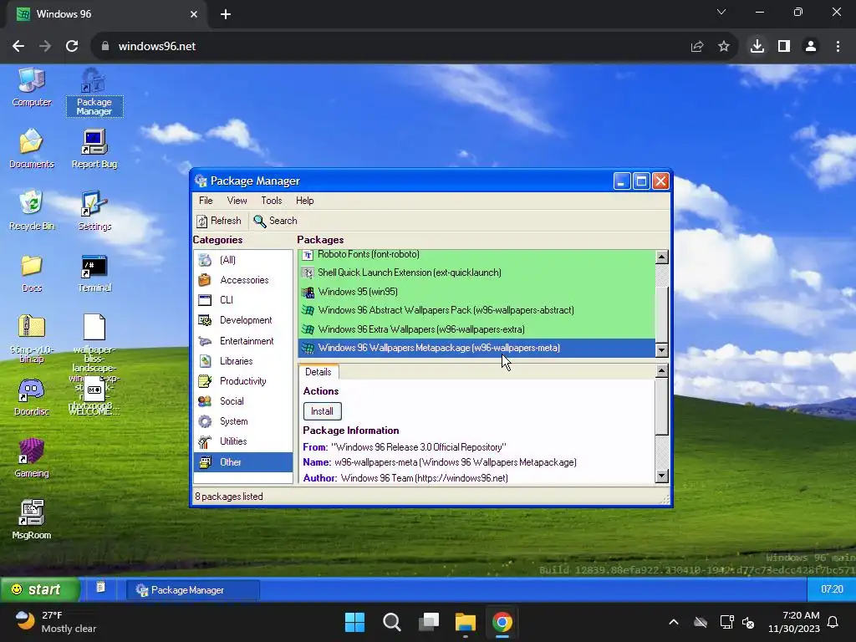856x642 pixels.
Task: Select the Libraries category
Action: [x=243, y=361]
